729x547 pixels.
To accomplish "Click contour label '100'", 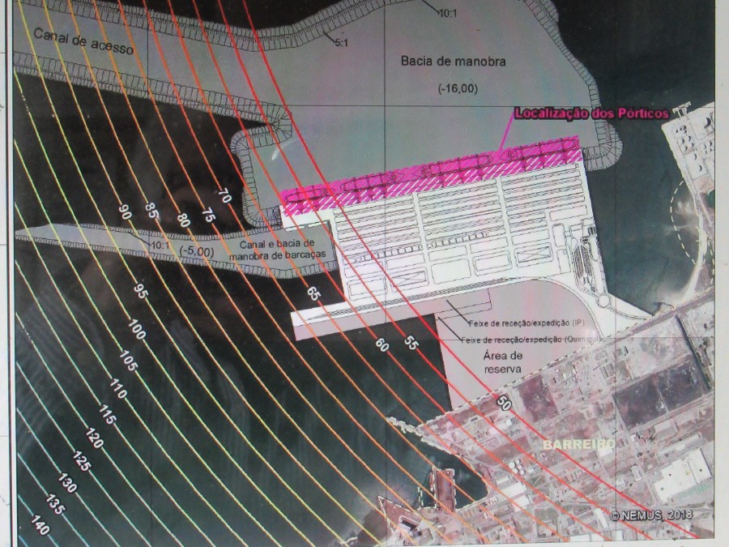I will pyautogui.click(x=137, y=330).
